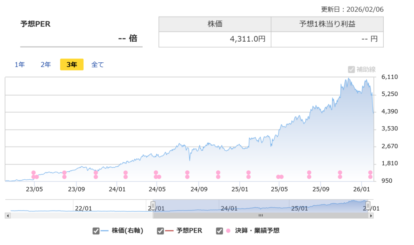414x245 pixels.
Task: Click the left range handle in the navigator
Action: [153, 205]
